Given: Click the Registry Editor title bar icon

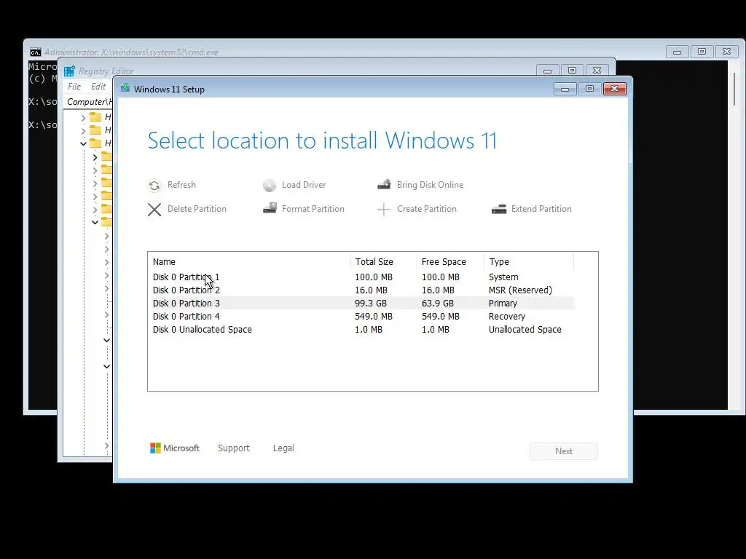Looking at the screenshot, I should [69, 71].
